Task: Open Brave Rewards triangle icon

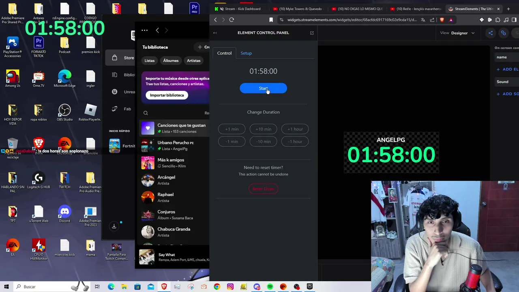Action: 451,20
